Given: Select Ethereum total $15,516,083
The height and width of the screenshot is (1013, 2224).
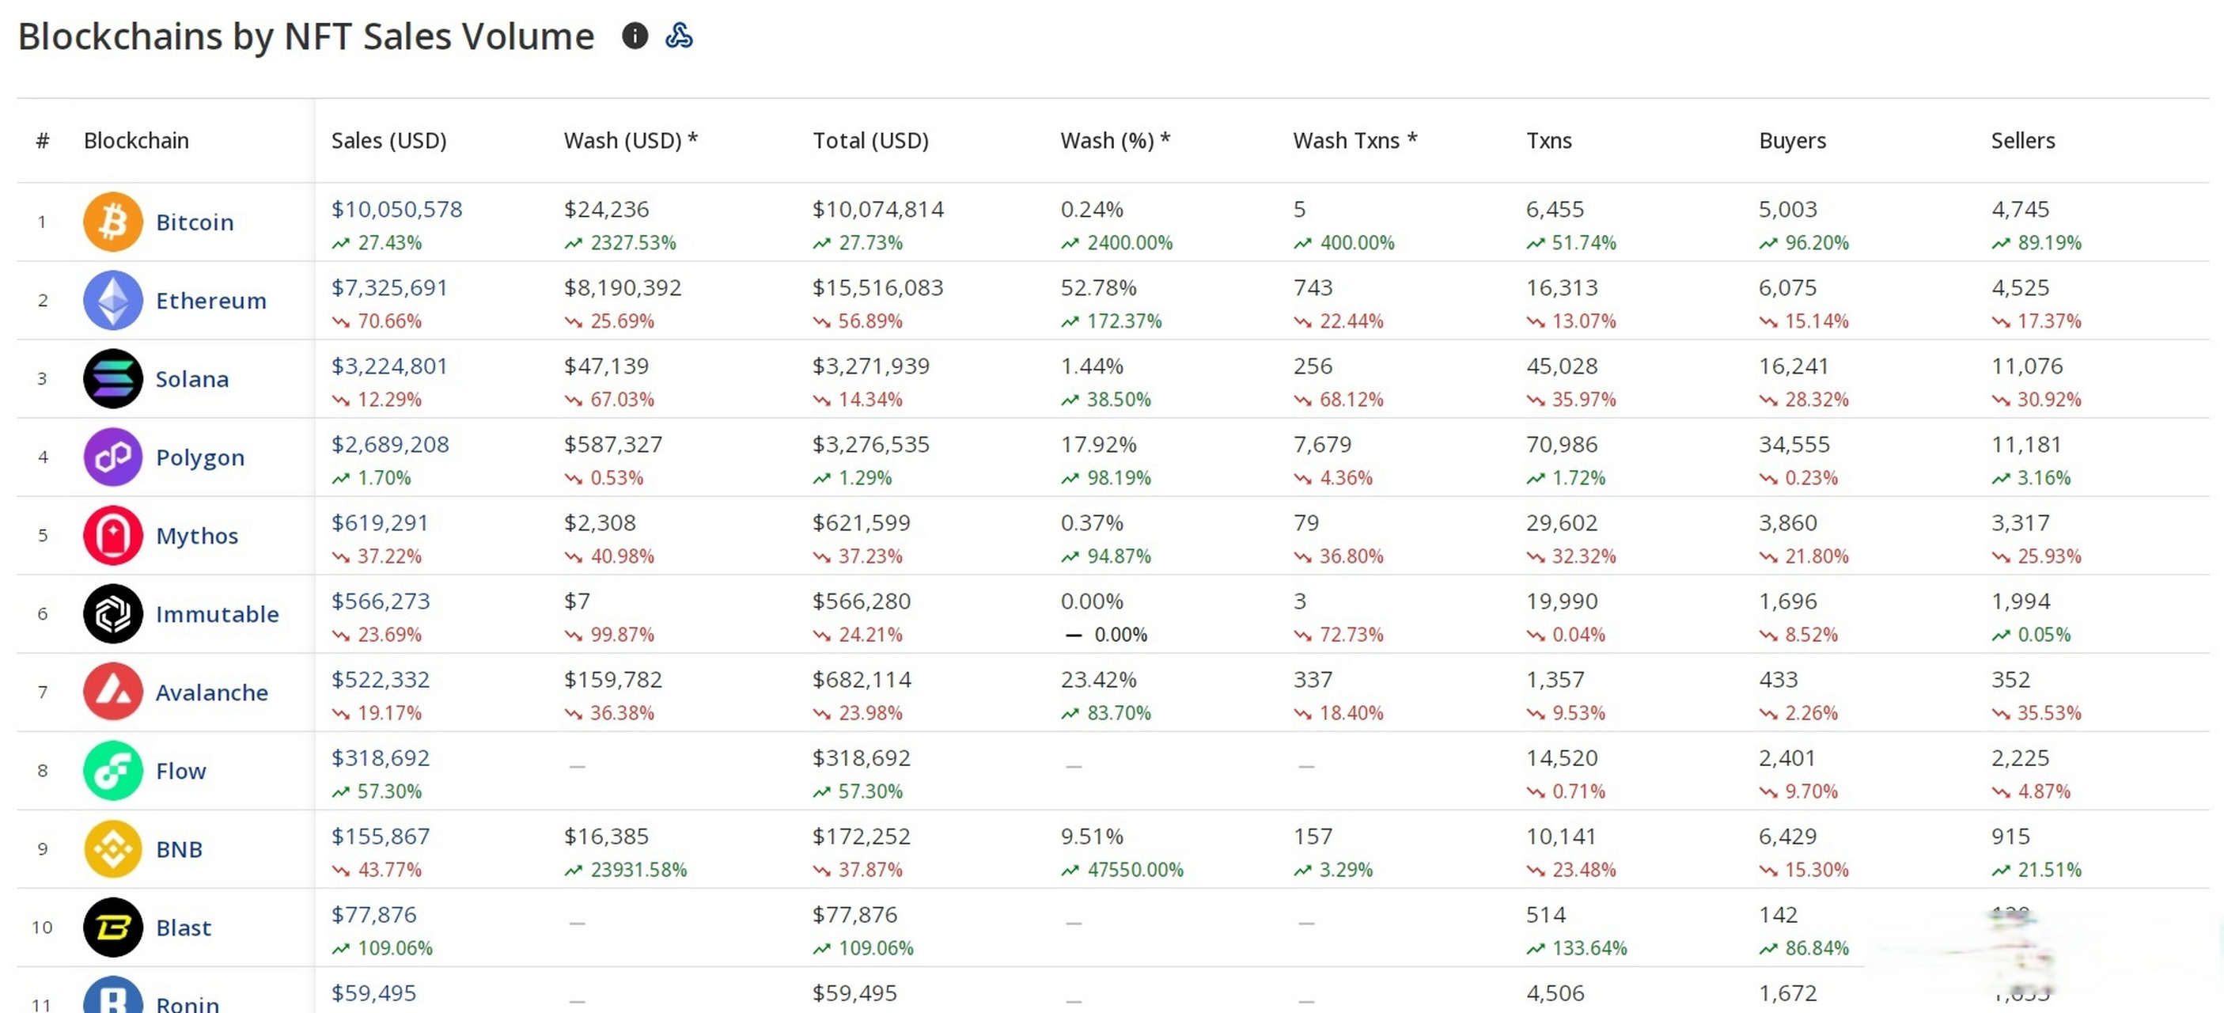Looking at the screenshot, I should (x=878, y=287).
